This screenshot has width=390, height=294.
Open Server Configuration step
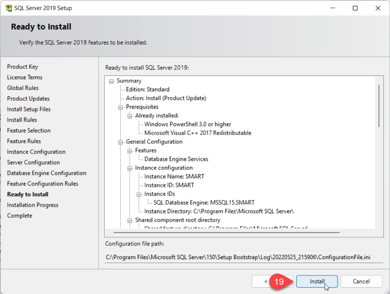[x=33, y=163]
